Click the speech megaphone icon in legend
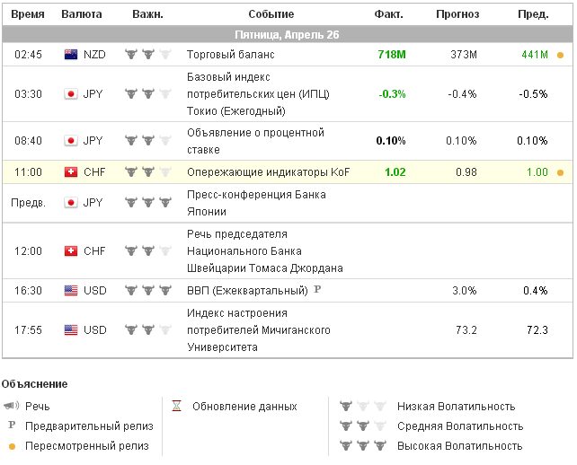The image size is (577, 465). (11, 407)
